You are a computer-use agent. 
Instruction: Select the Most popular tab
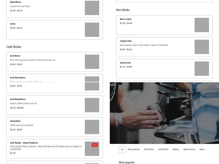pos(134,150)
